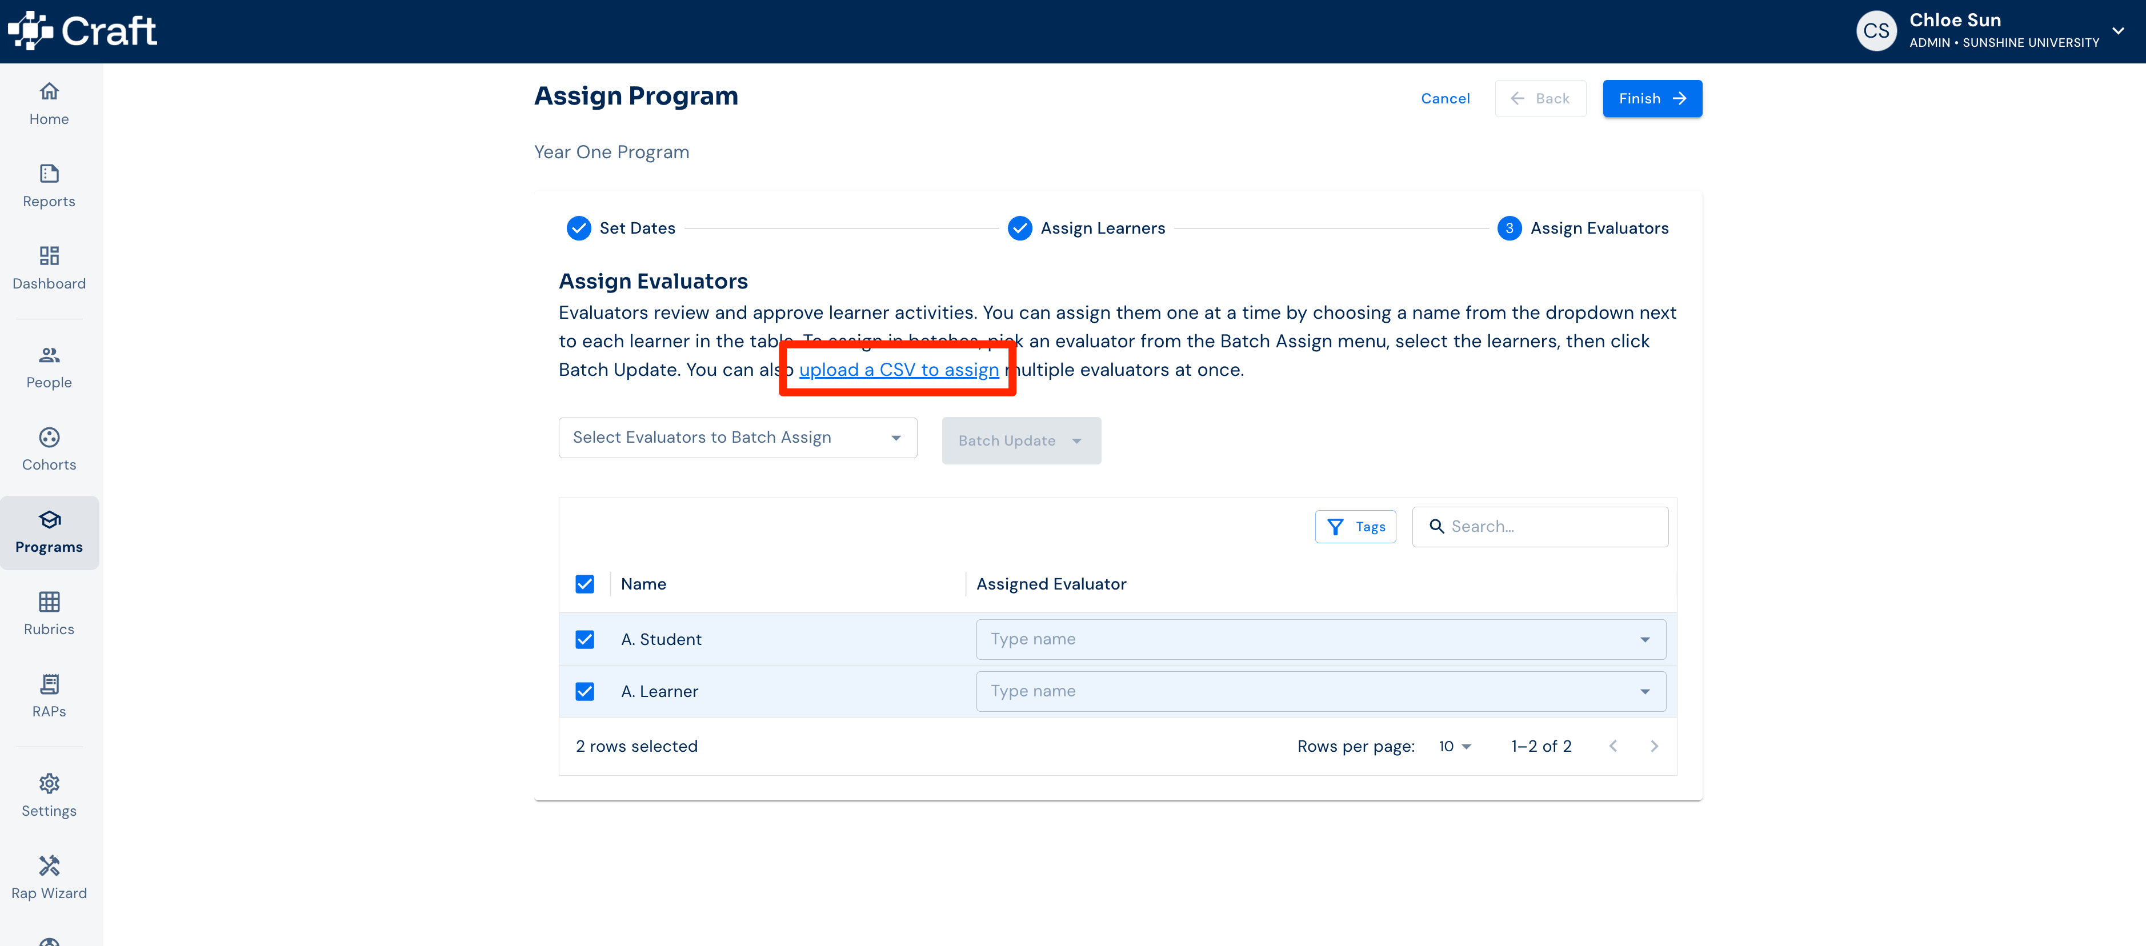Open the Batch Update dropdown

coord(1022,440)
